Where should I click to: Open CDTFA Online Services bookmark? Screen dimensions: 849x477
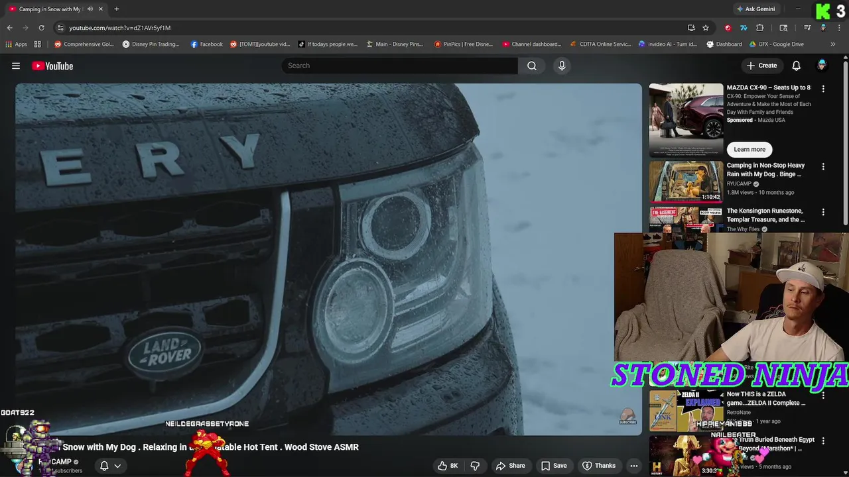600,44
